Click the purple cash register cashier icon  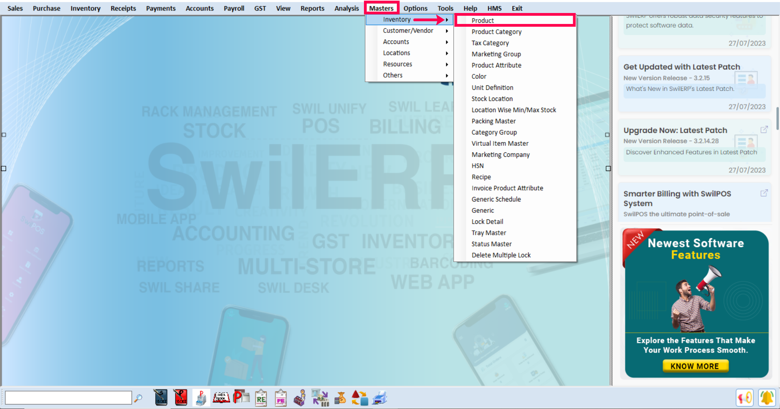[300, 398]
